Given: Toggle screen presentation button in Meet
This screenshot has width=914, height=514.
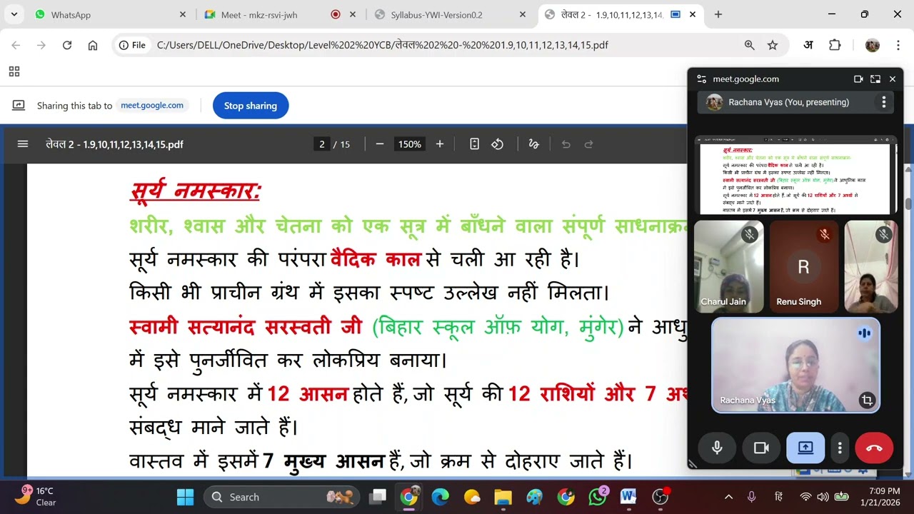Looking at the screenshot, I should pyautogui.click(x=805, y=448).
